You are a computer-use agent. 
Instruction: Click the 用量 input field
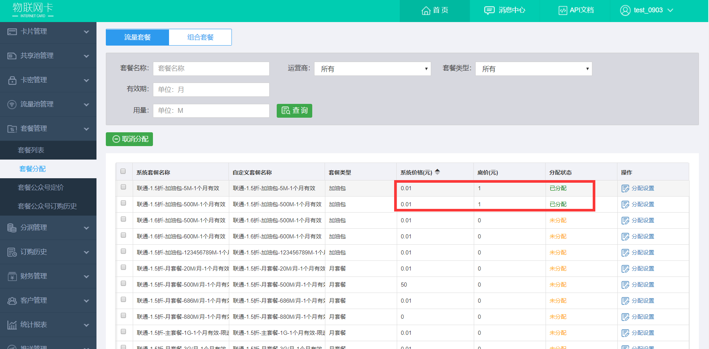tap(211, 111)
